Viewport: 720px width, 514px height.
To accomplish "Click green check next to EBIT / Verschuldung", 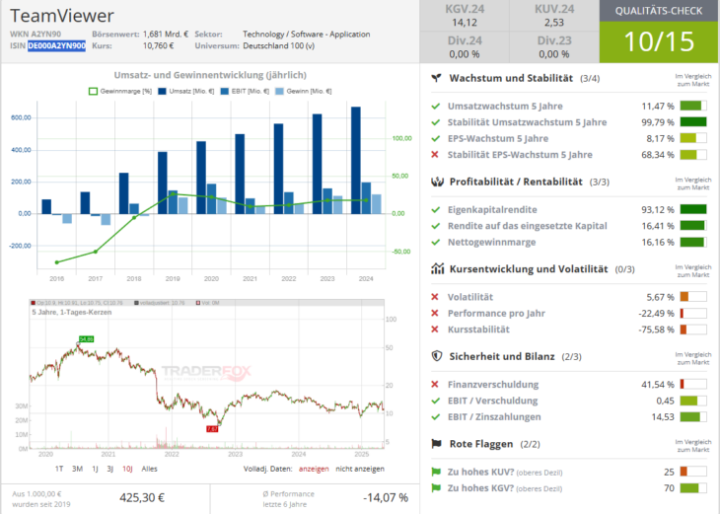I will point(435,401).
